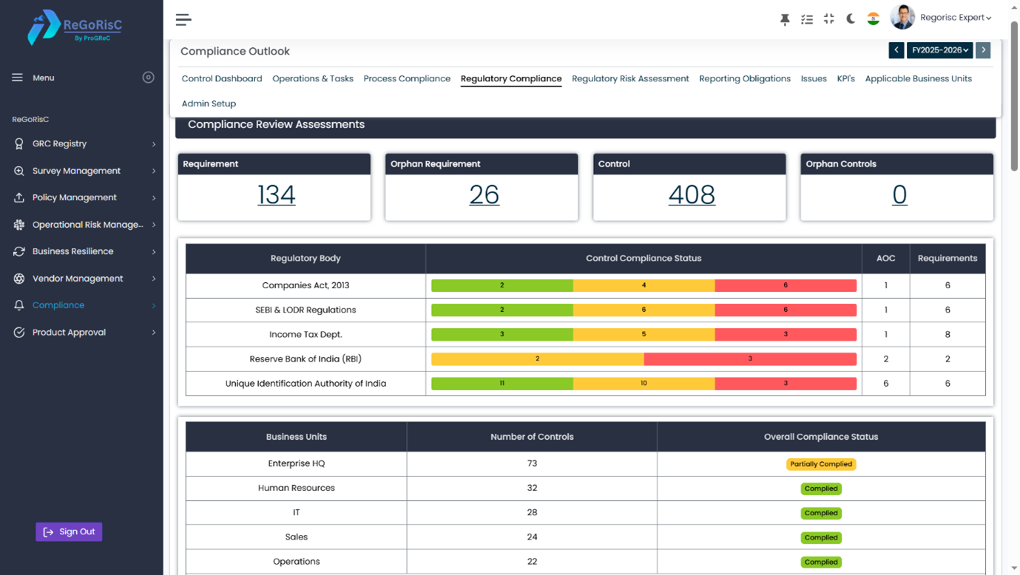Open the task checklist icon
1020x575 pixels.
click(807, 20)
